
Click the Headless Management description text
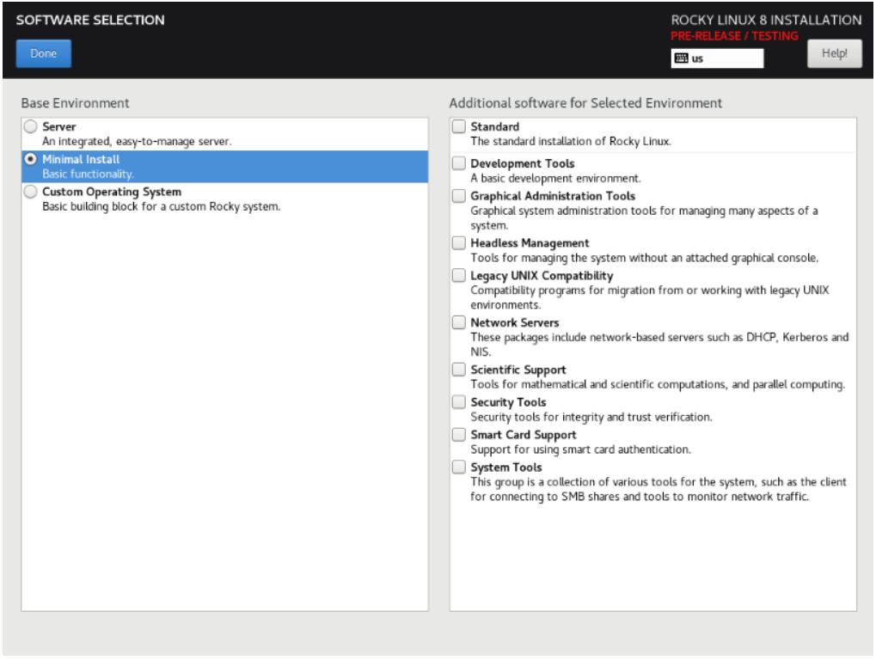(644, 258)
